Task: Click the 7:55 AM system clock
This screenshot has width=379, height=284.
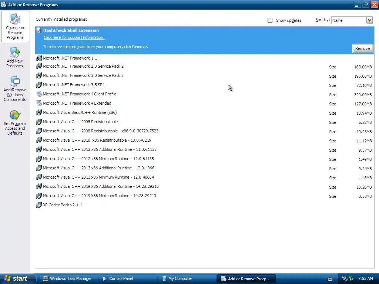Action: 365,278
